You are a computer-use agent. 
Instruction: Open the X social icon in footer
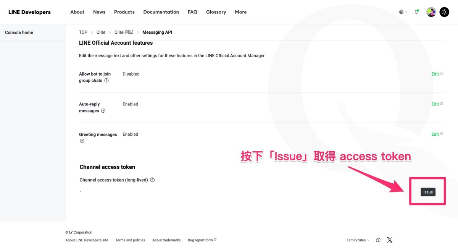click(390, 240)
